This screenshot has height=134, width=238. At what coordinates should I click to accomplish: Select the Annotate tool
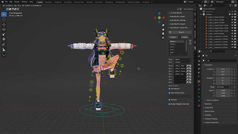(4, 45)
